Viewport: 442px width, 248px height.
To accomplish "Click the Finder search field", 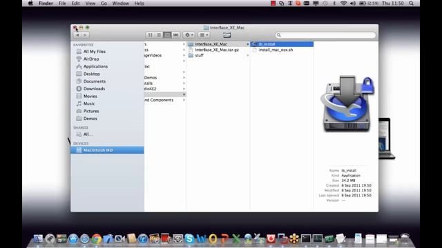I will 325,35.
